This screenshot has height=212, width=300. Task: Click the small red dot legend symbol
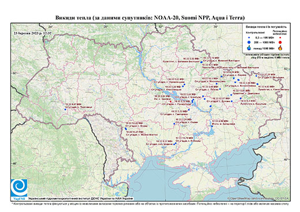[280, 37]
